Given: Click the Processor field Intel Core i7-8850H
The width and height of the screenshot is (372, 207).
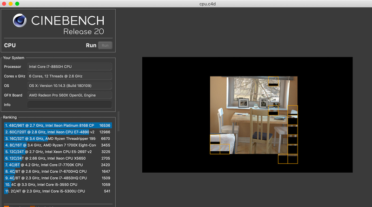Looking at the screenshot, I should [x=69, y=66].
